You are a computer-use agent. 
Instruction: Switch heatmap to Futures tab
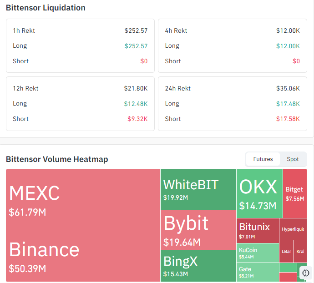263,159
